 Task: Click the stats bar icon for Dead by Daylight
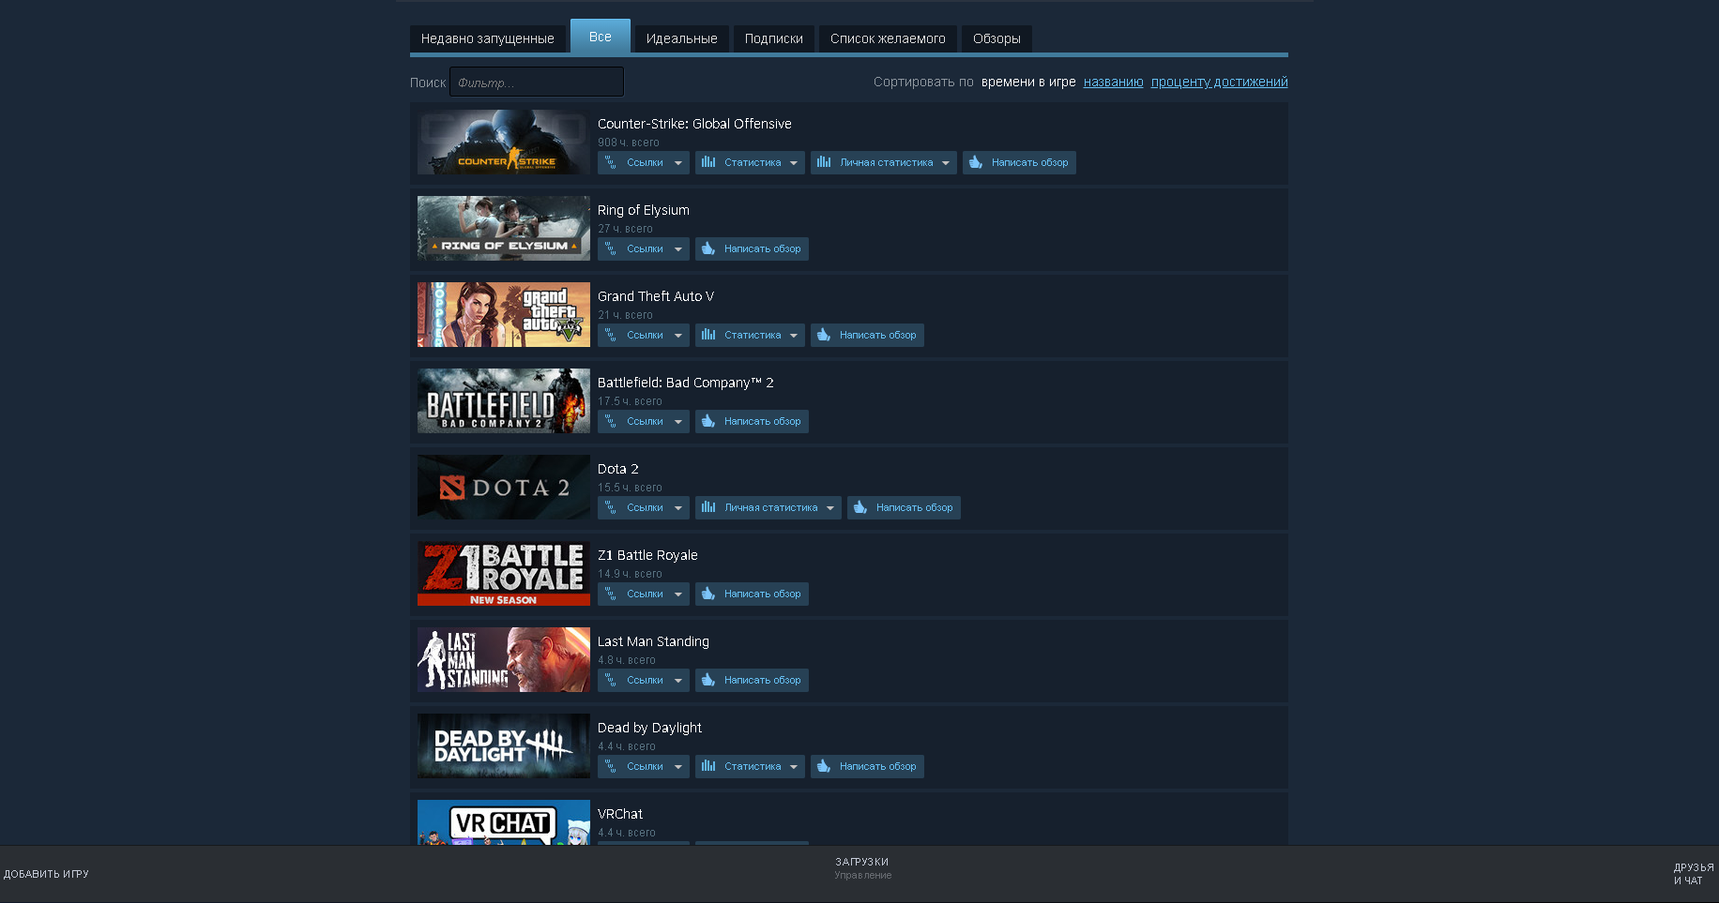tap(708, 766)
